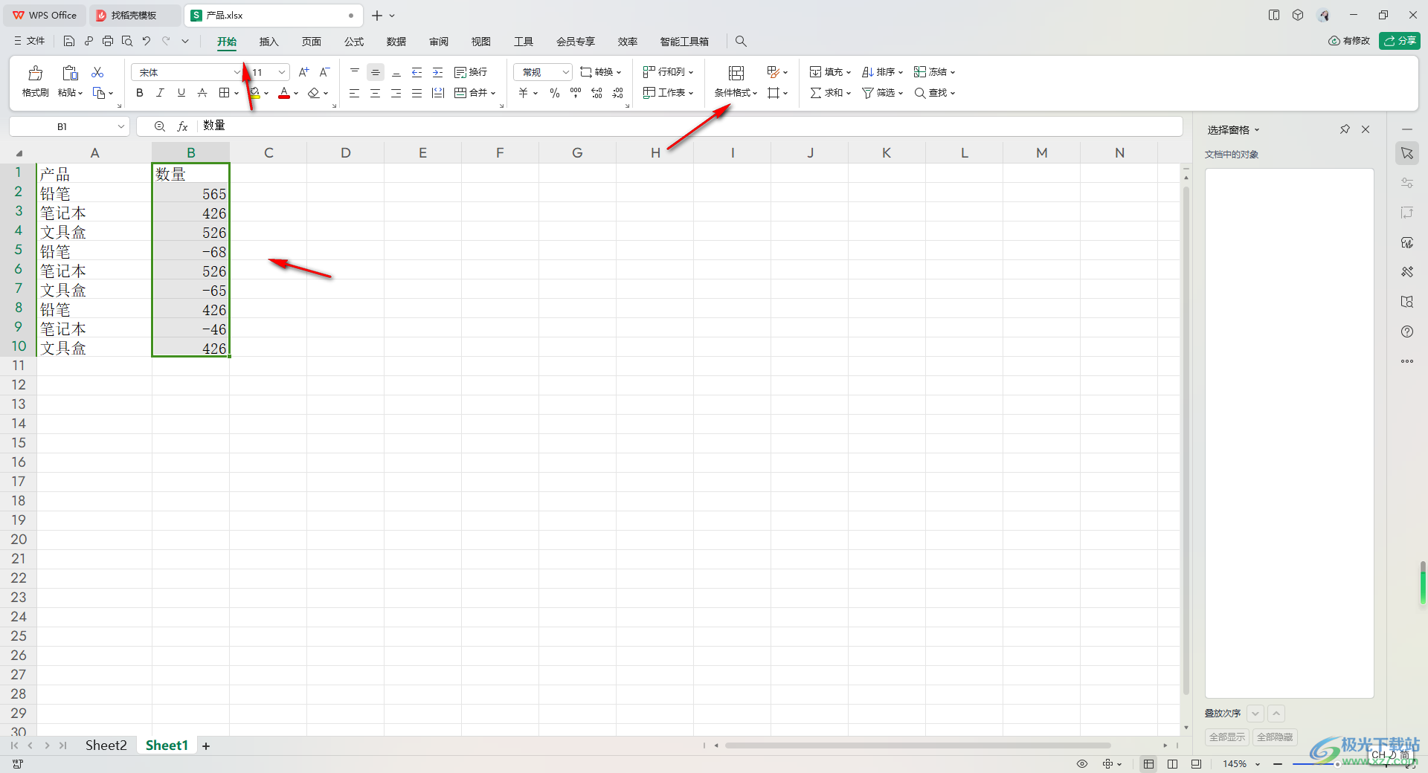
Task: Switch to the Formulas (公式) tab
Action: coord(354,42)
